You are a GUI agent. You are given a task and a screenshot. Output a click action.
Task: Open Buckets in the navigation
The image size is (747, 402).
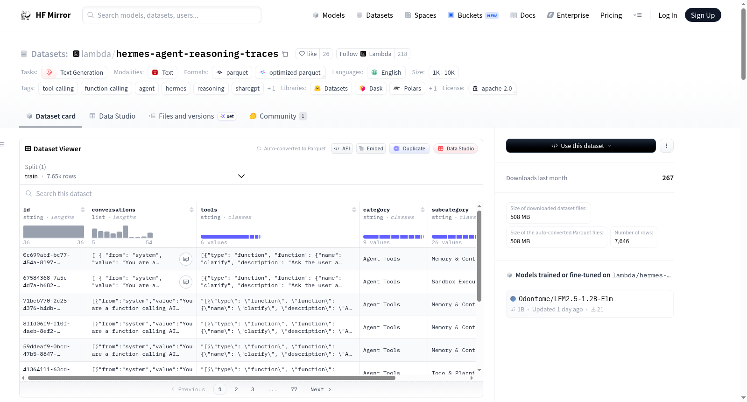(x=472, y=15)
